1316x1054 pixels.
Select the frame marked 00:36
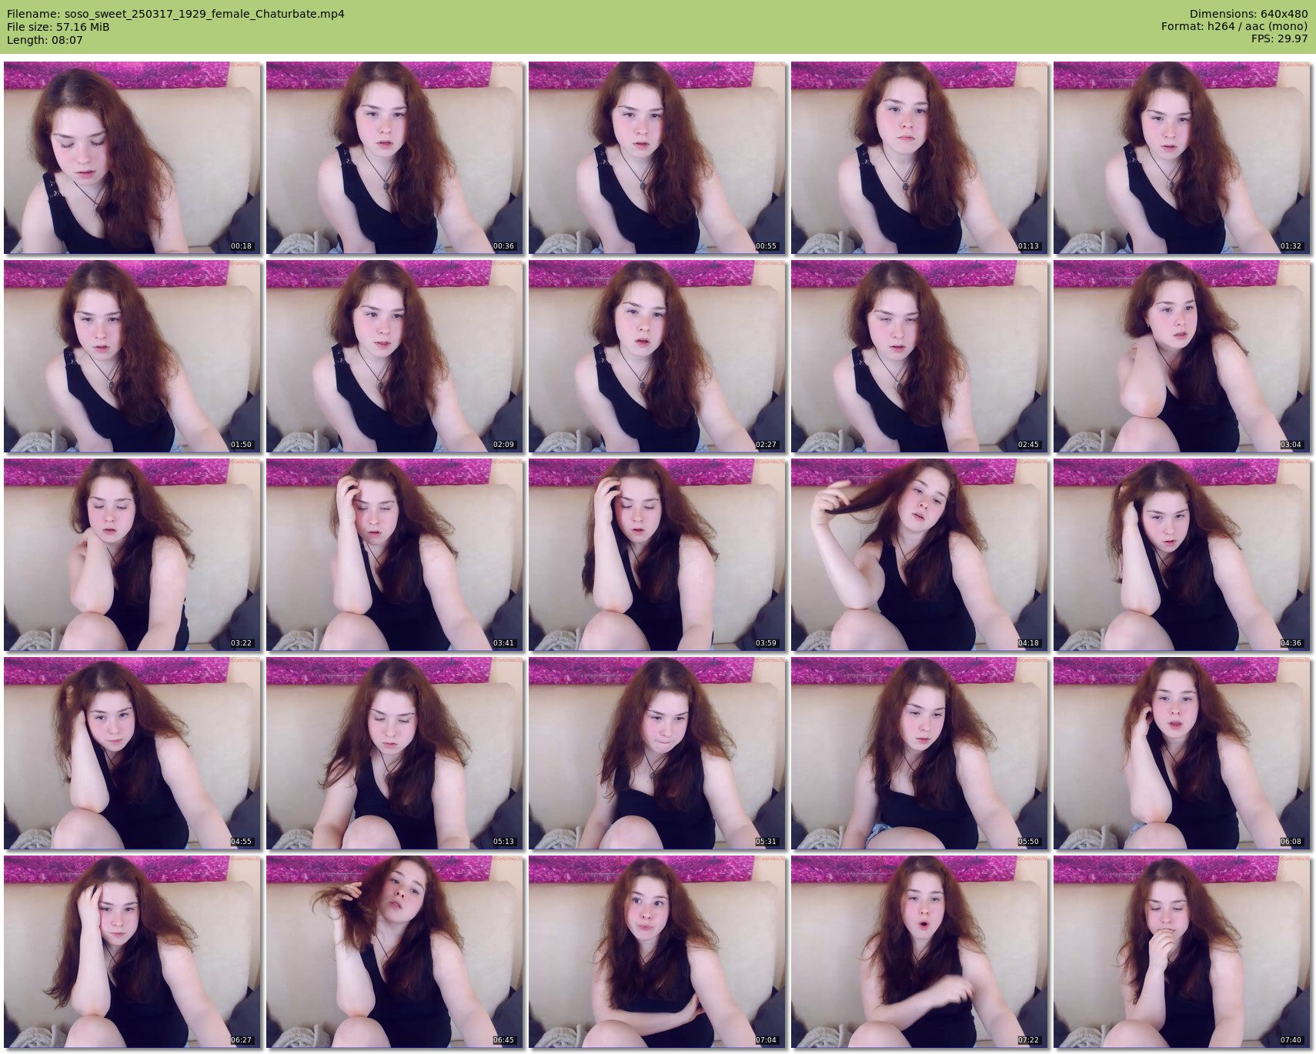[394, 158]
